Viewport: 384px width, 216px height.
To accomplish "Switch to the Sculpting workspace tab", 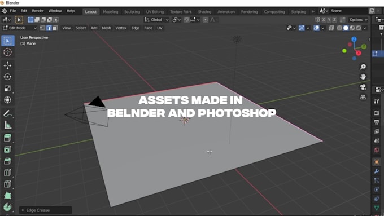I will (132, 12).
